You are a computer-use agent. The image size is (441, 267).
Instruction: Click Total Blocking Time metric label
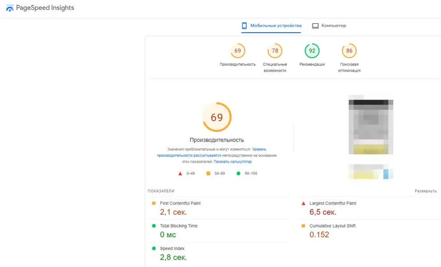(x=178, y=226)
